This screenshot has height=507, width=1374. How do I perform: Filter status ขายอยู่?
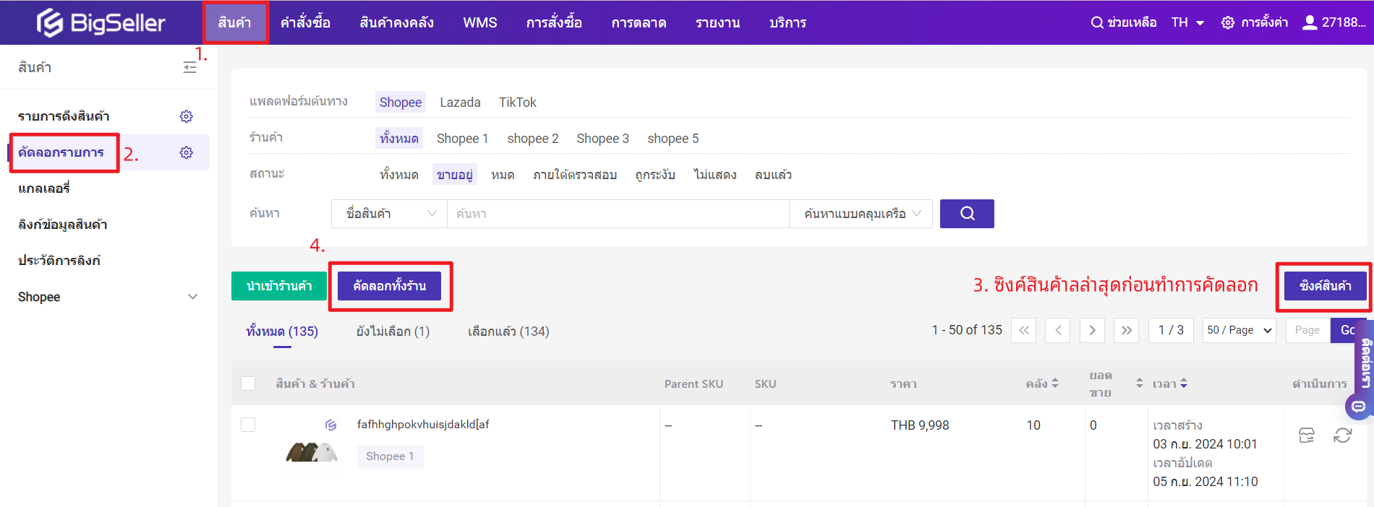[455, 175]
